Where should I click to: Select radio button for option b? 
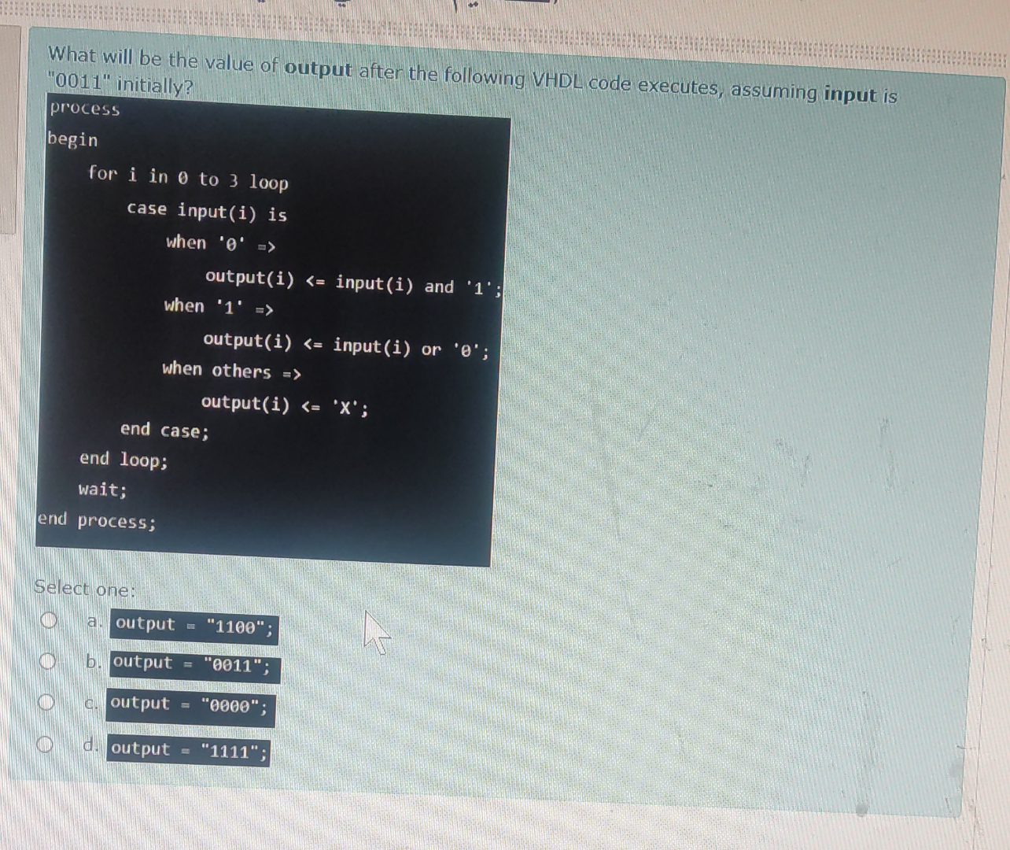click(x=50, y=662)
